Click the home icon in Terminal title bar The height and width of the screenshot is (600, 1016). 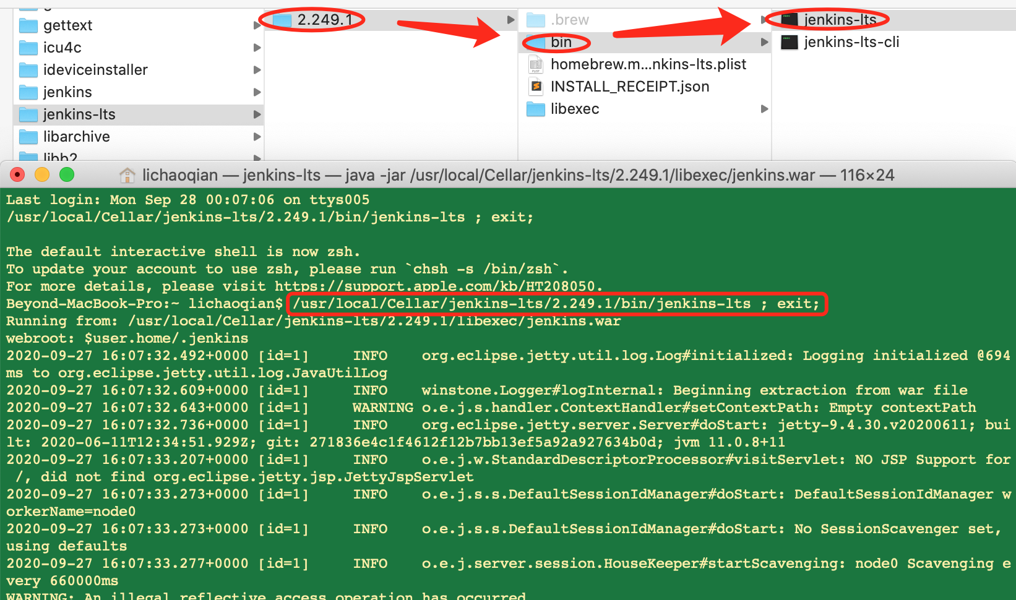click(x=127, y=176)
